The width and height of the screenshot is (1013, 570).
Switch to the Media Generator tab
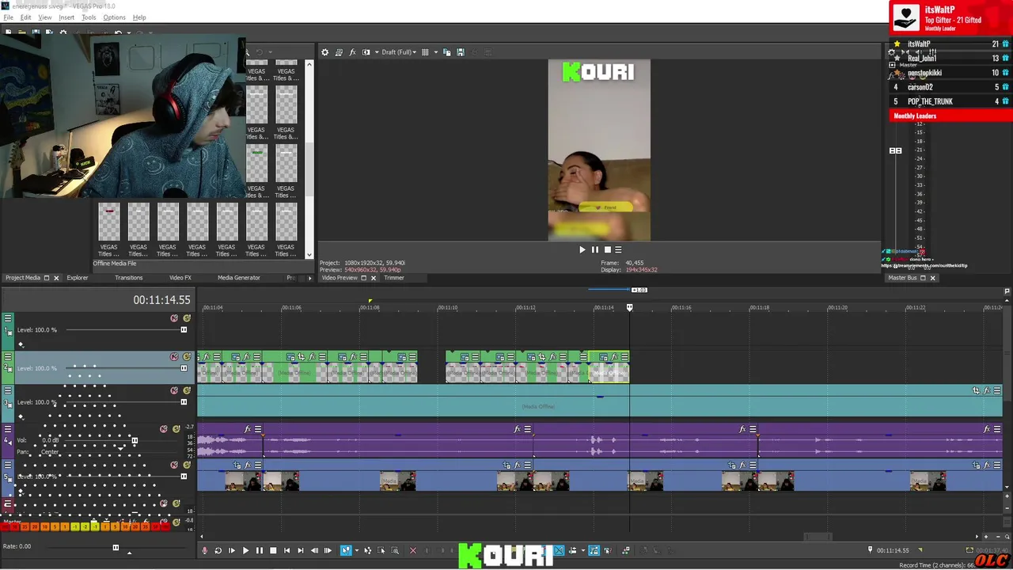pyautogui.click(x=238, y=278)
